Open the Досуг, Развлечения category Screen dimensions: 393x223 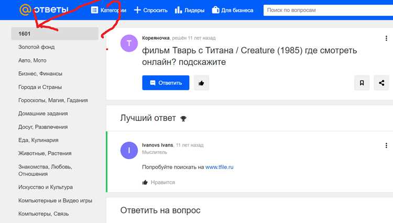43,127
